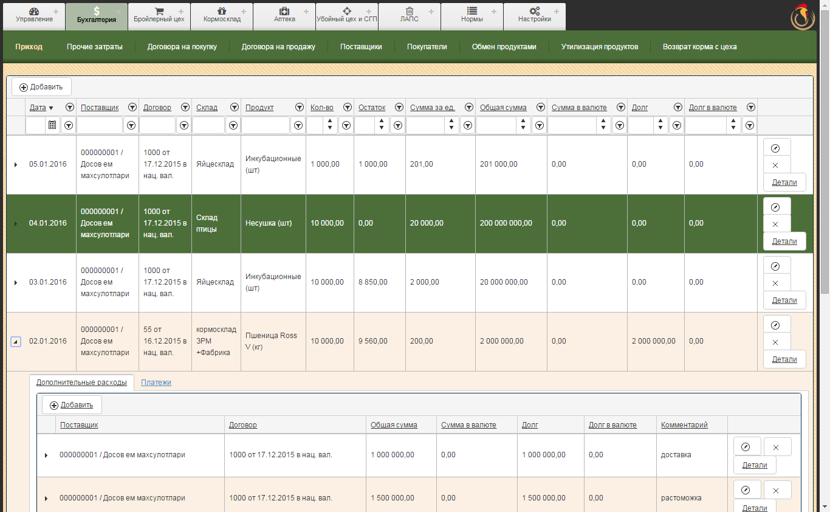Open the Прочие затраты menu item
830x512 pixels.
pyautogui.click(x=95, y=47)
